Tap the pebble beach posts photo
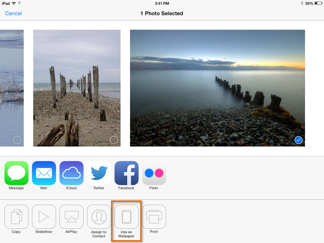Viewport: 324px width, 243px height. click(77, 88)
